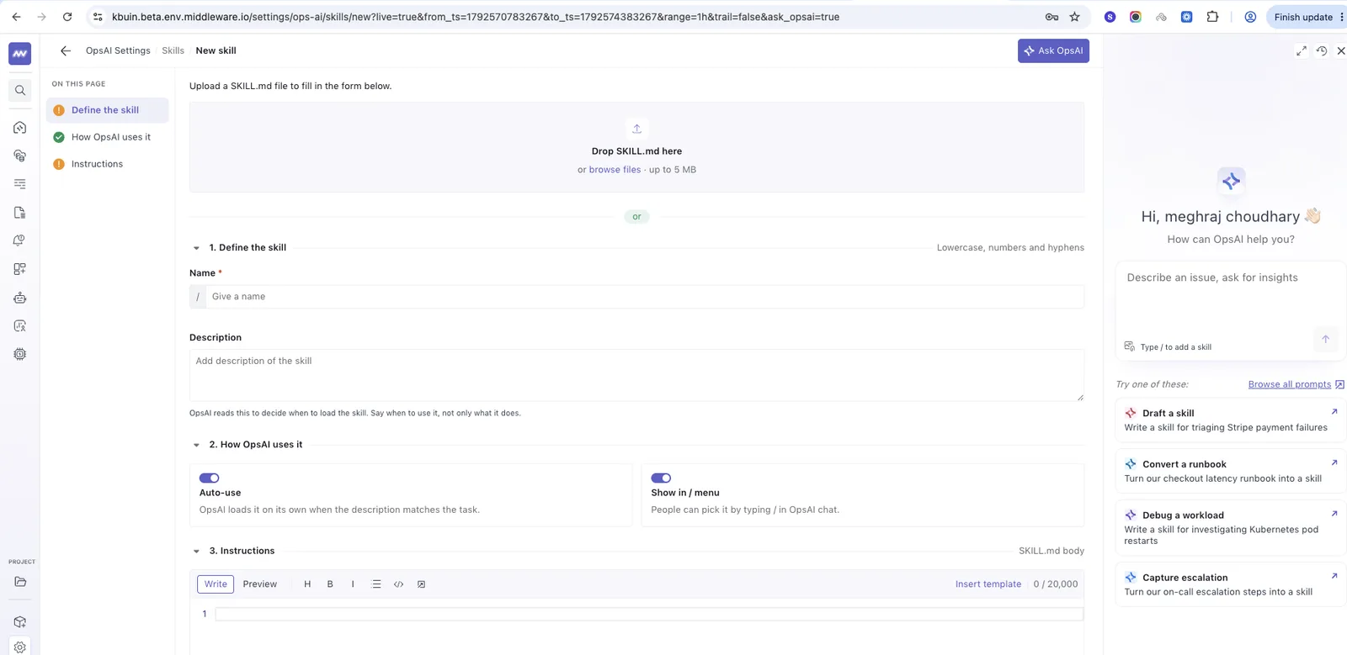Click the skill Name input field
1347x655 pixels.
[x=645, y=297]
